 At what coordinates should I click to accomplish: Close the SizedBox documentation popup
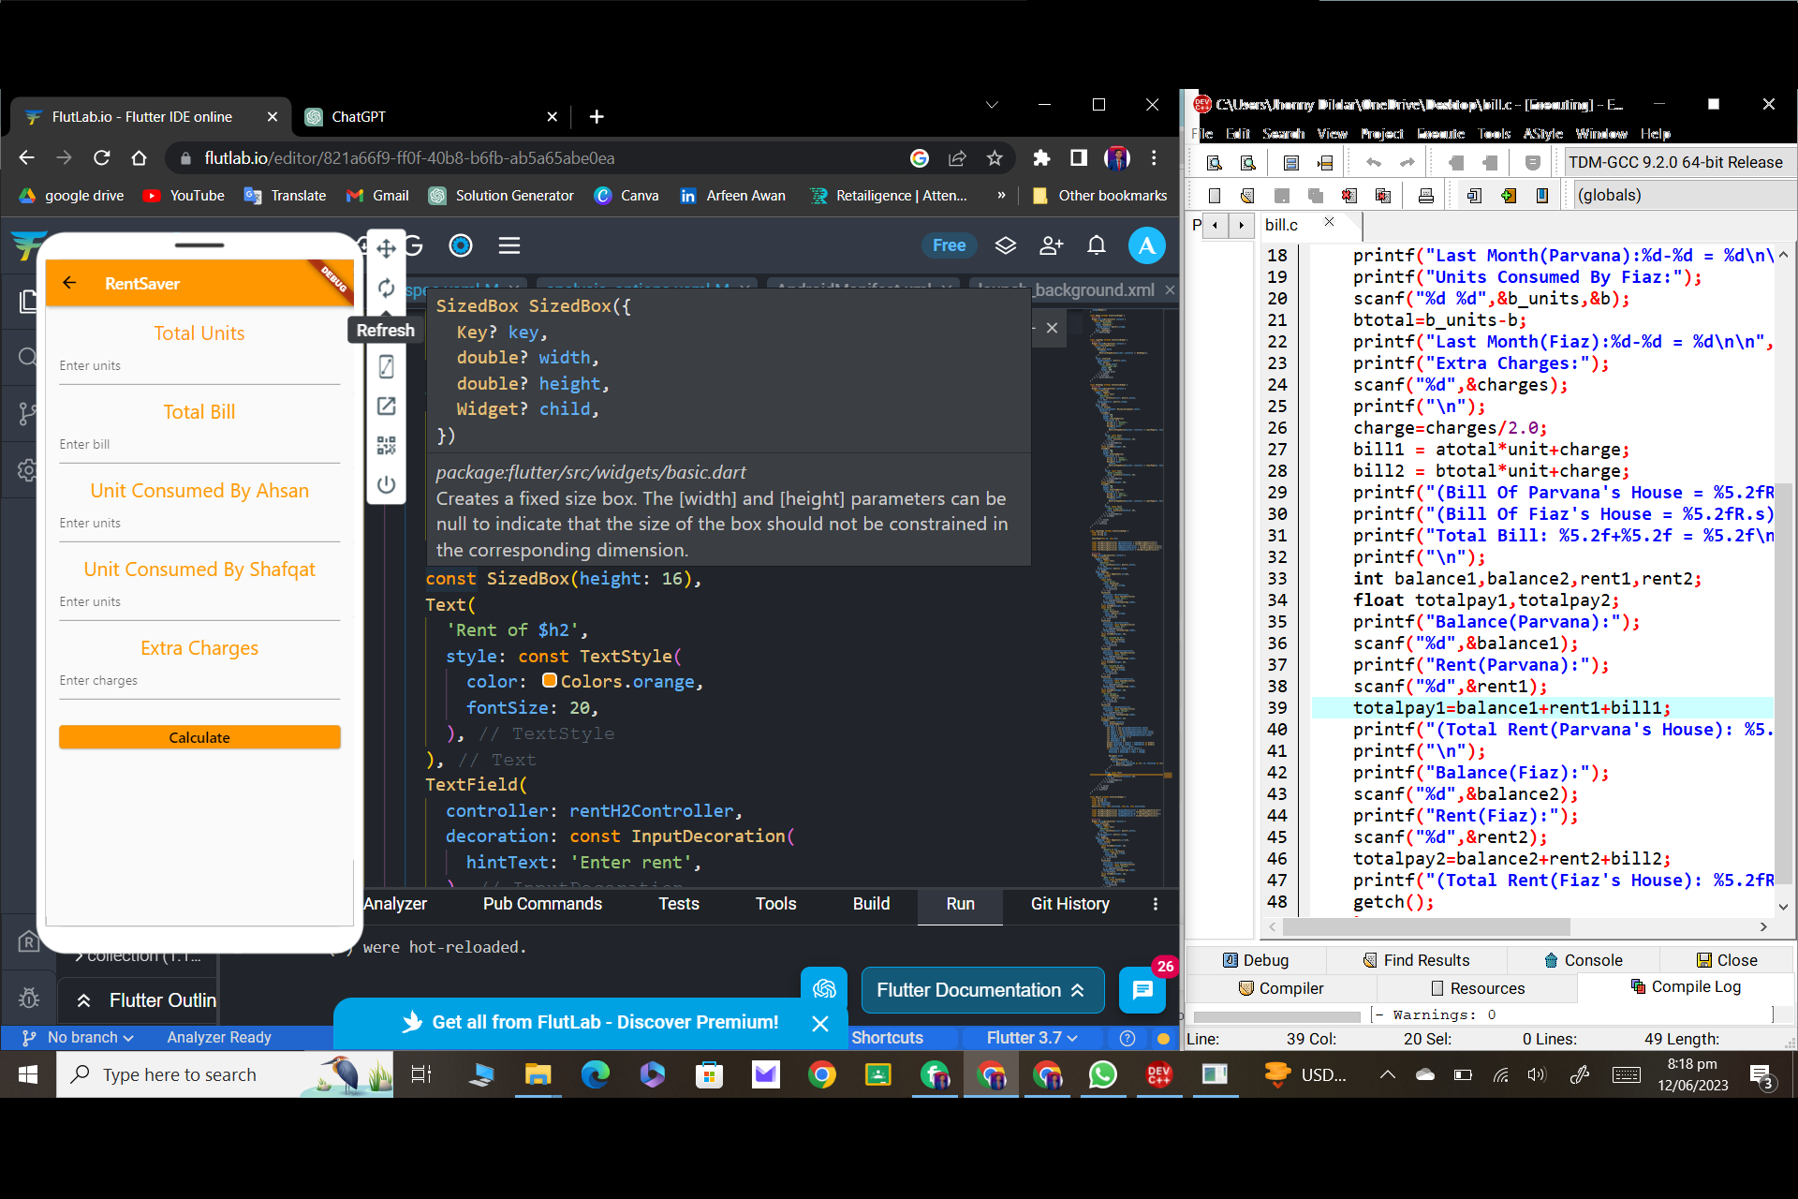1052,328
